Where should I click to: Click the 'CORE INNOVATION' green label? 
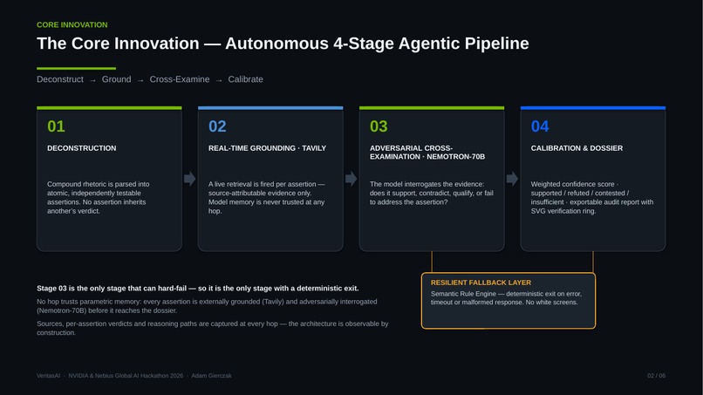(72, 24)
